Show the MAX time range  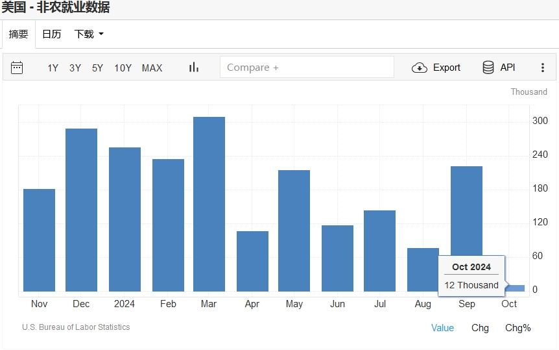coord(152,68)
